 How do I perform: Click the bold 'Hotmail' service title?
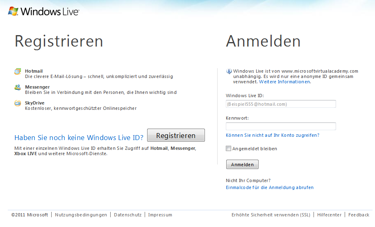[x=34, y=71]
